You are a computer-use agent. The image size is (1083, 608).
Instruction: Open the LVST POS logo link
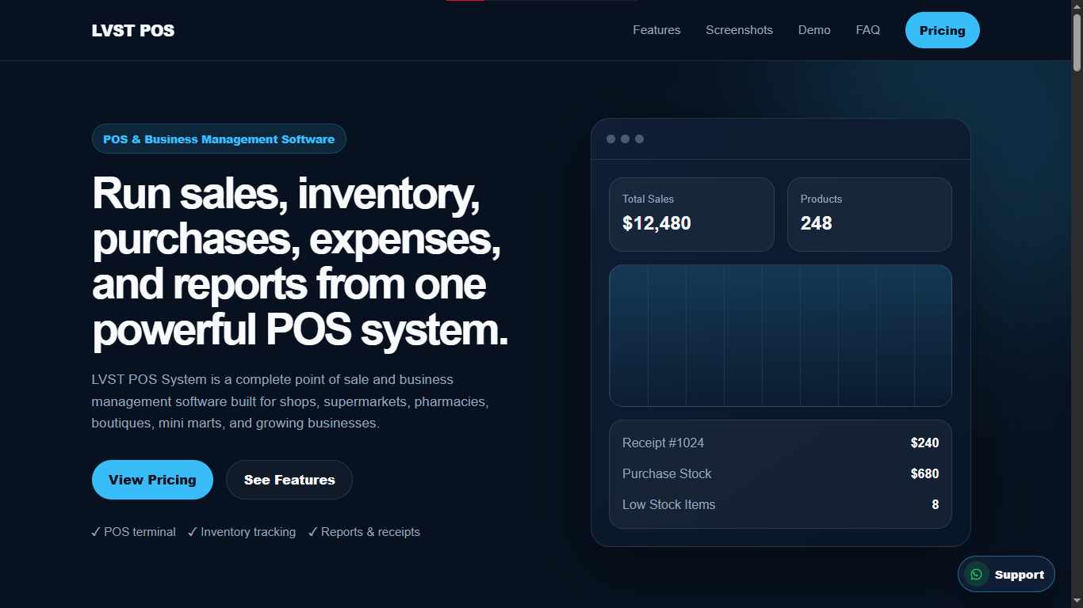(133, 31)
